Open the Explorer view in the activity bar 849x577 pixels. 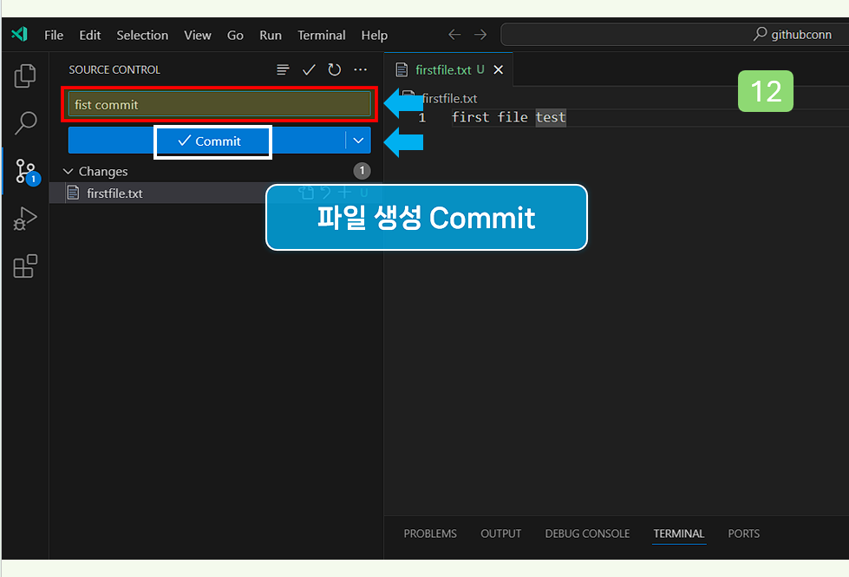coord(24,75)
